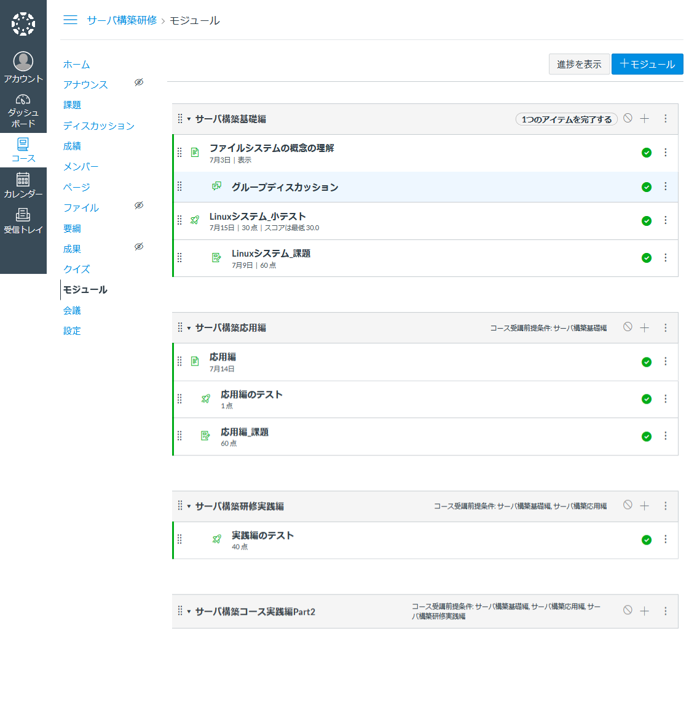
Task: Grab the drag handle of グループディスカッション row
Action: (179, 186)
